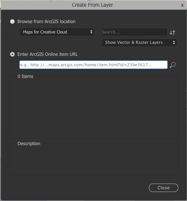
Task: Open Show Vector & Raster Layers dropdown
Action: pyautogui.click(x=139, y=42)
